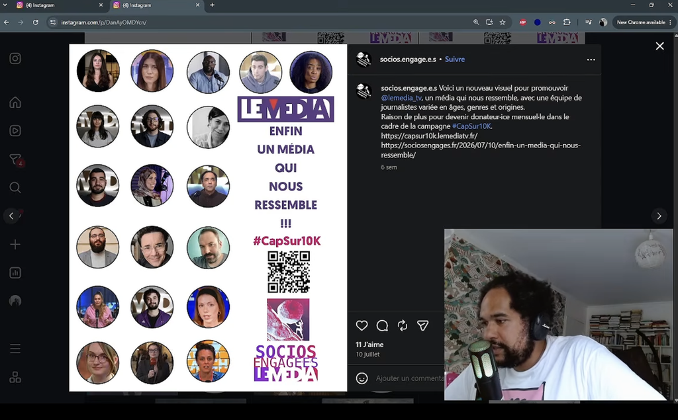Open dashboard chart icon in sidebar
678x420 pixels.
pos(15,273)
